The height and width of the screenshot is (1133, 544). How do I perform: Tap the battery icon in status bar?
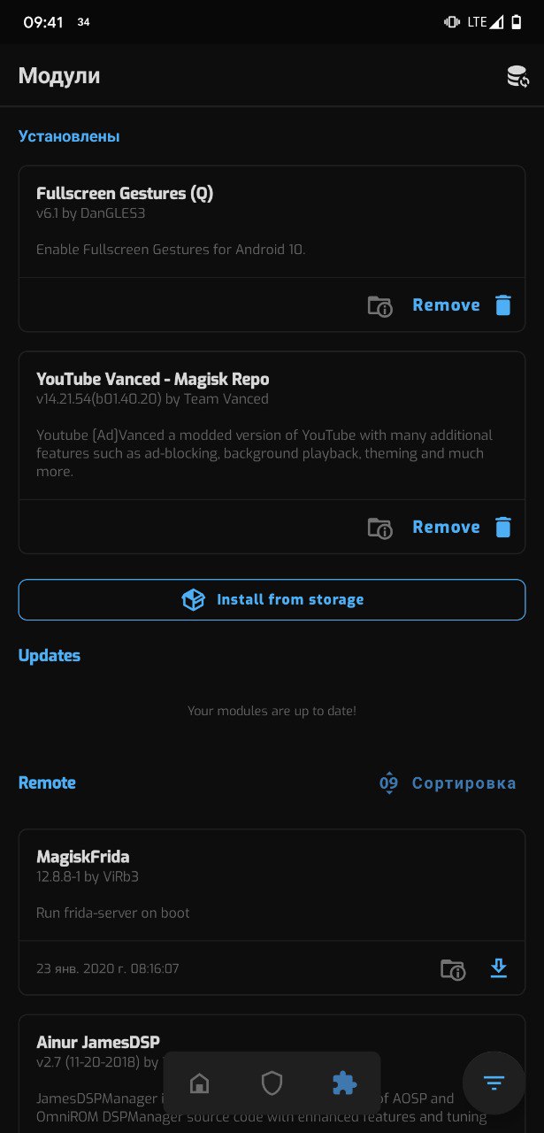tap(517, 22)
